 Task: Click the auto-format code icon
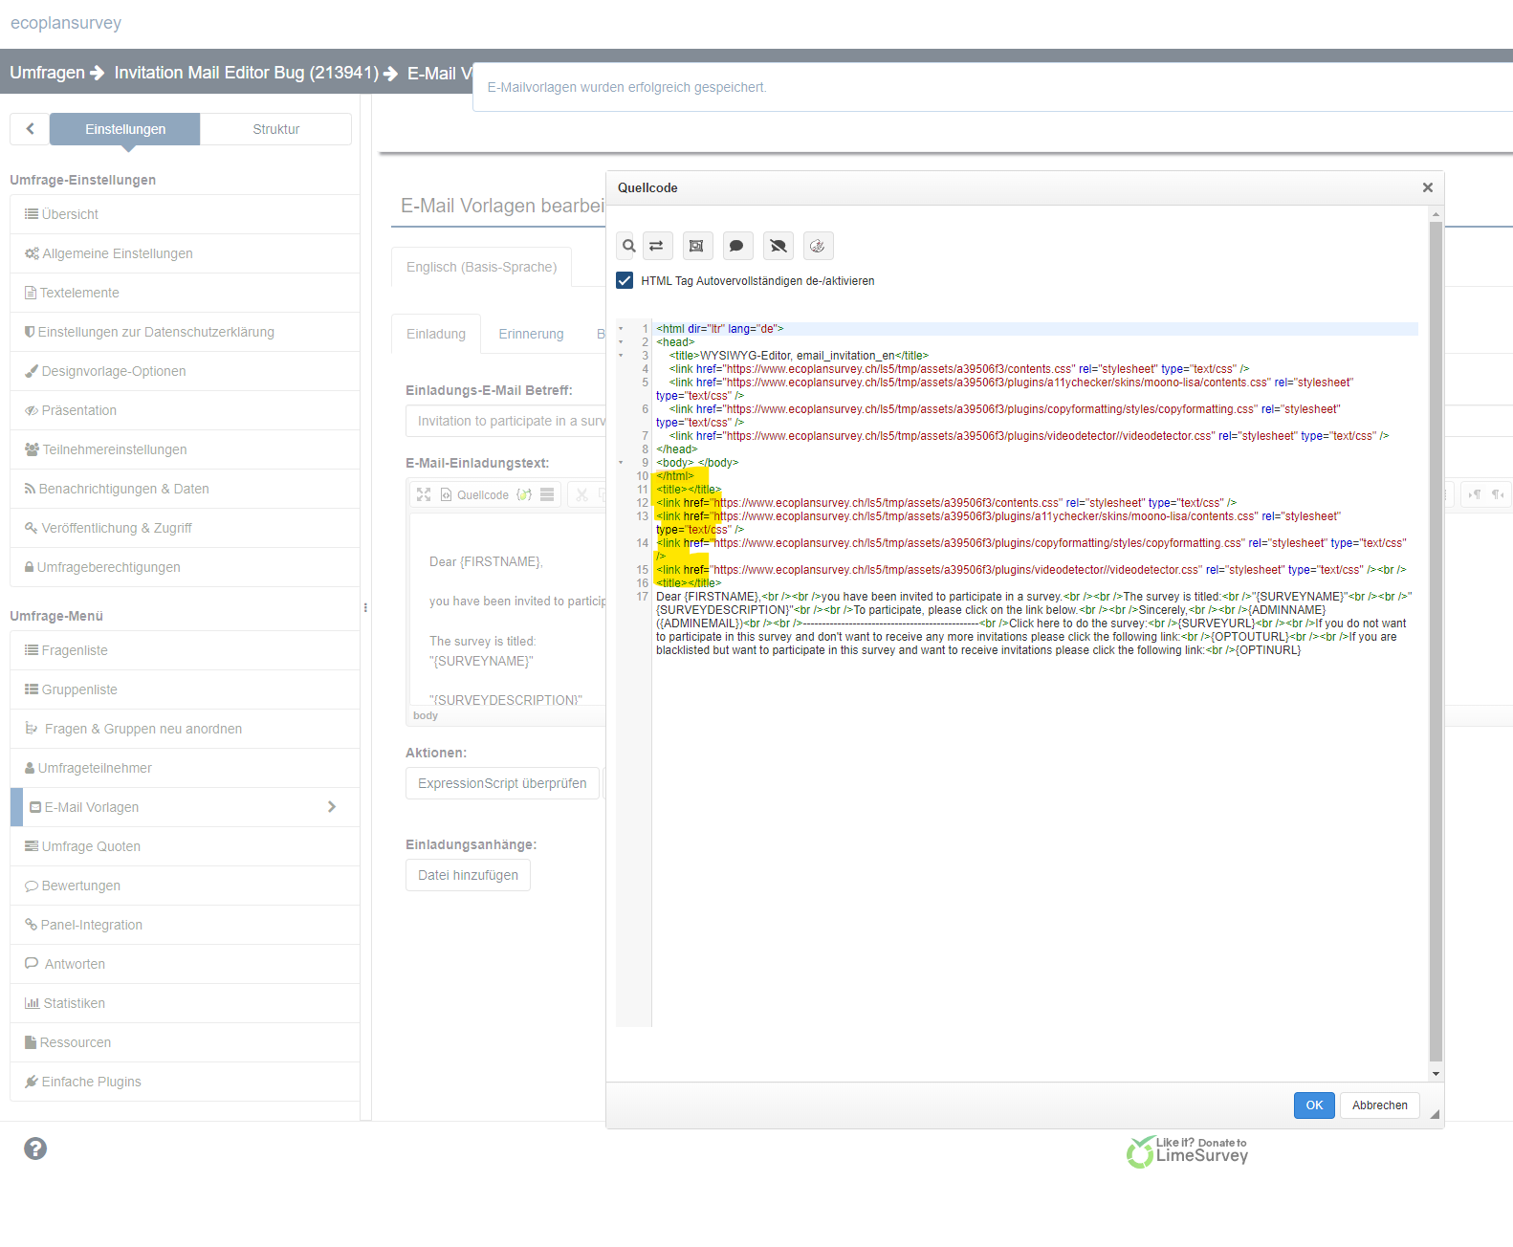818,247
